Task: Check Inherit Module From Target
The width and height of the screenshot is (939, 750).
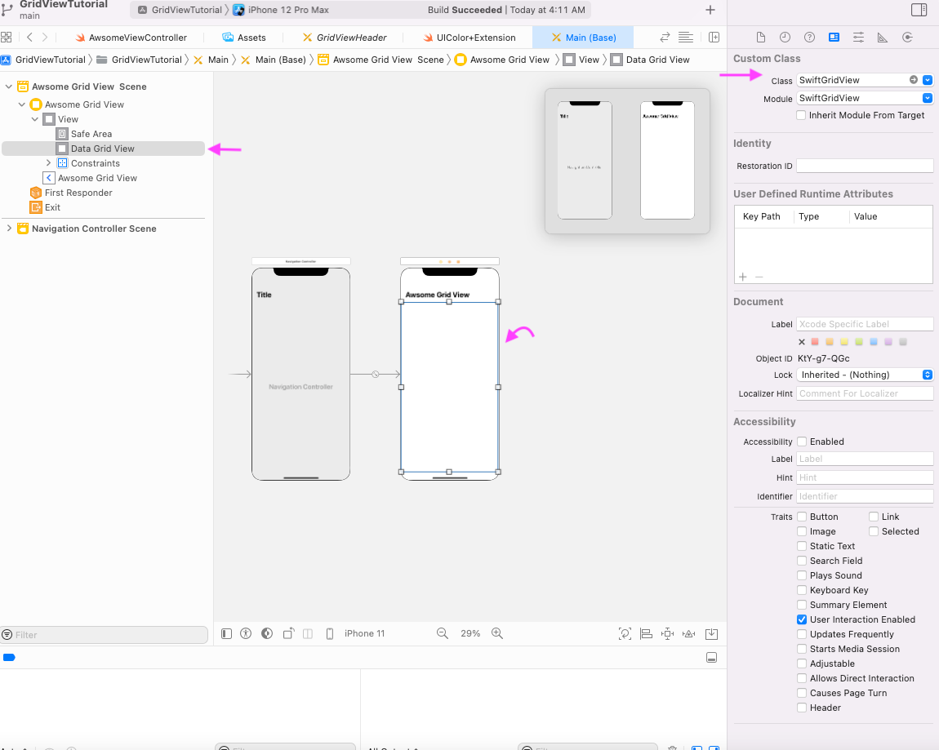Action: click(x=801, y=114)
